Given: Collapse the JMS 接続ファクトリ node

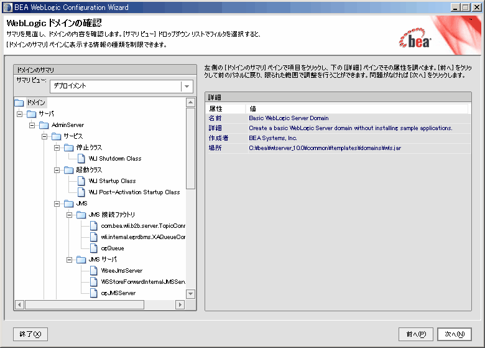Looking at the screenshot, I should point(69,215).
